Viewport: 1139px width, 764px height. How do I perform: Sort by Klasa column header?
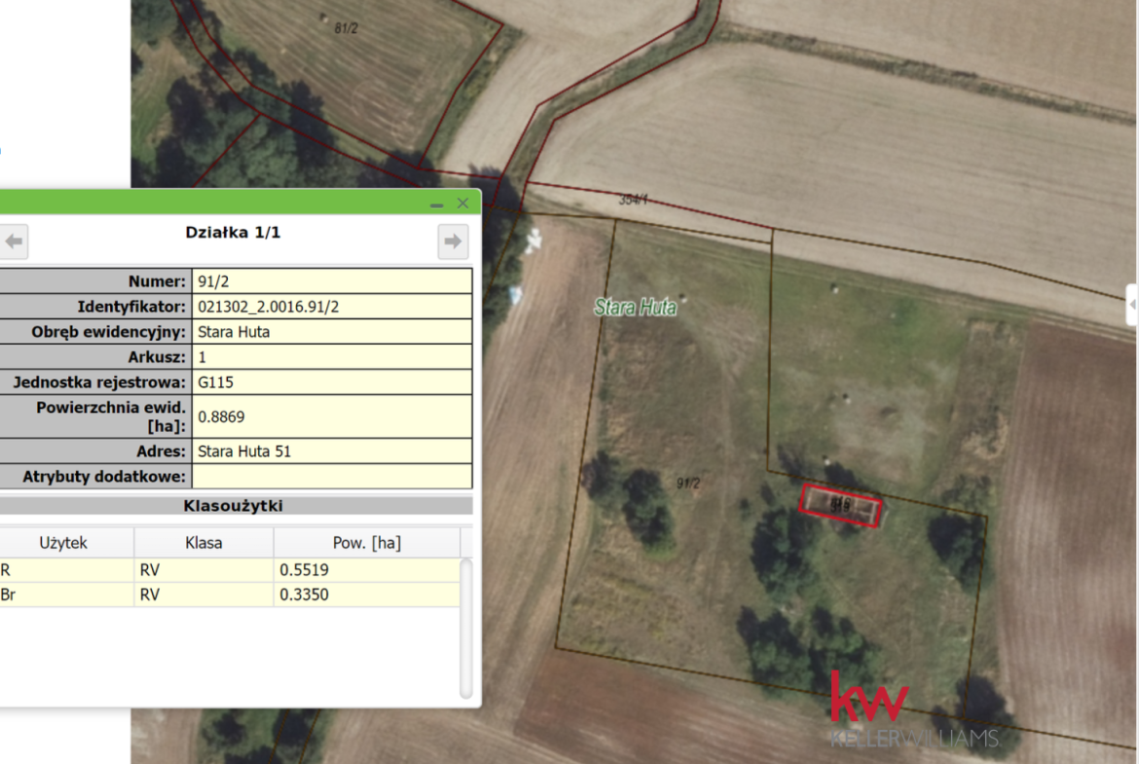203,543
